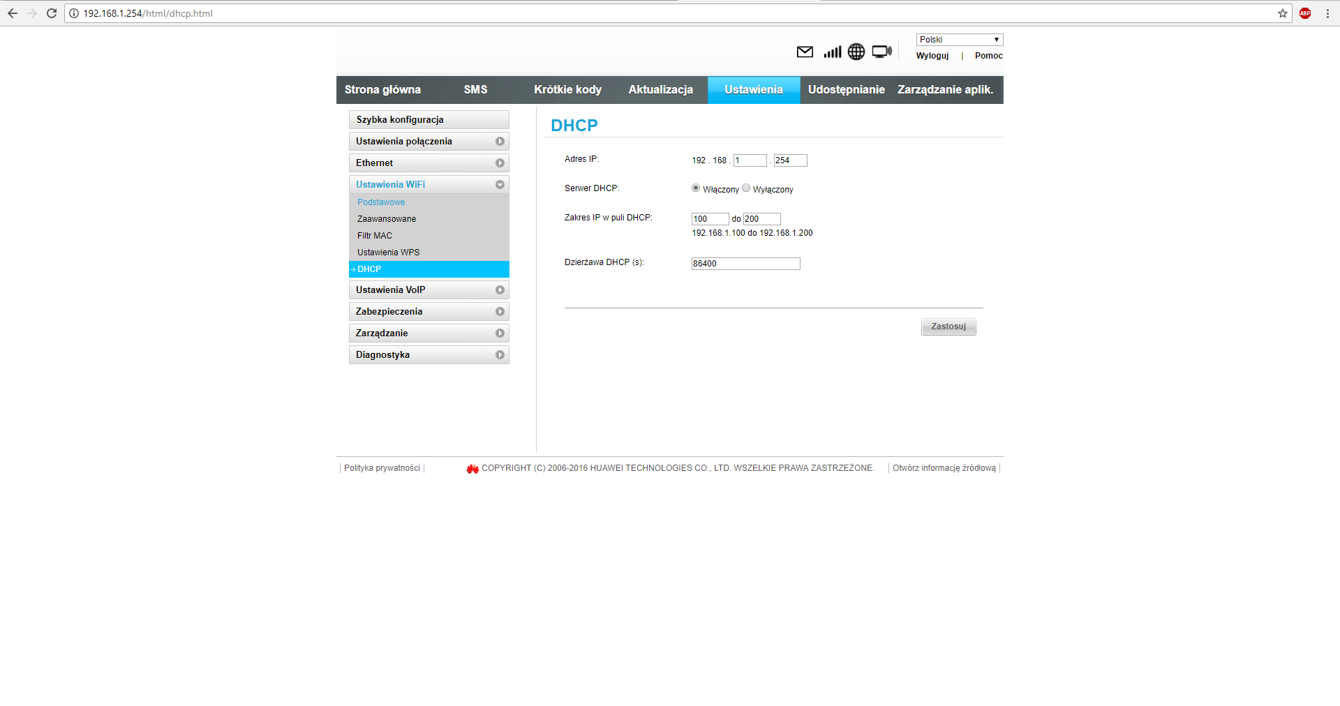
Task: Open Zaawansowane WiFi settings
Action: pos(387,219)
